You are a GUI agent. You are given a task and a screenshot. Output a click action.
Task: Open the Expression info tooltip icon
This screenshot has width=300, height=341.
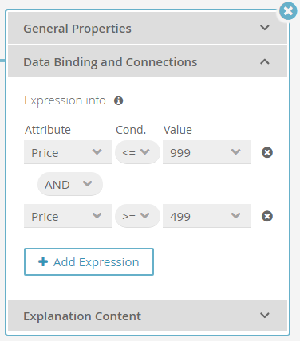pos(118,100)
